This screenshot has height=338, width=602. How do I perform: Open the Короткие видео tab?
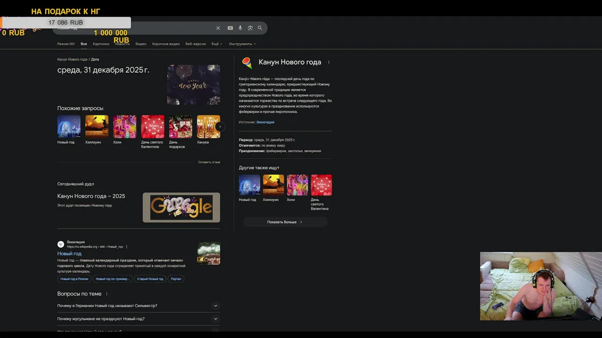166,44
